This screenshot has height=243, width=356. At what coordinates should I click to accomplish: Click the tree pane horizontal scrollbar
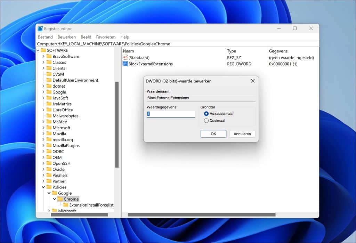point(80,214)
